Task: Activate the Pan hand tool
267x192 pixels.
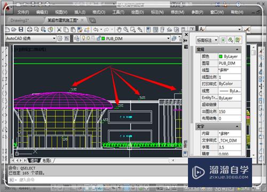Action: 119,29
